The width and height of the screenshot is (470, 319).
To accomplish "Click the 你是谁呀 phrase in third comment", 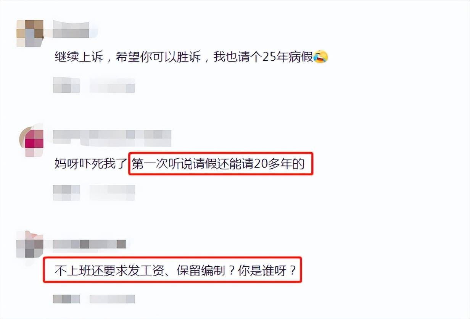I will [x=267, y=271].
